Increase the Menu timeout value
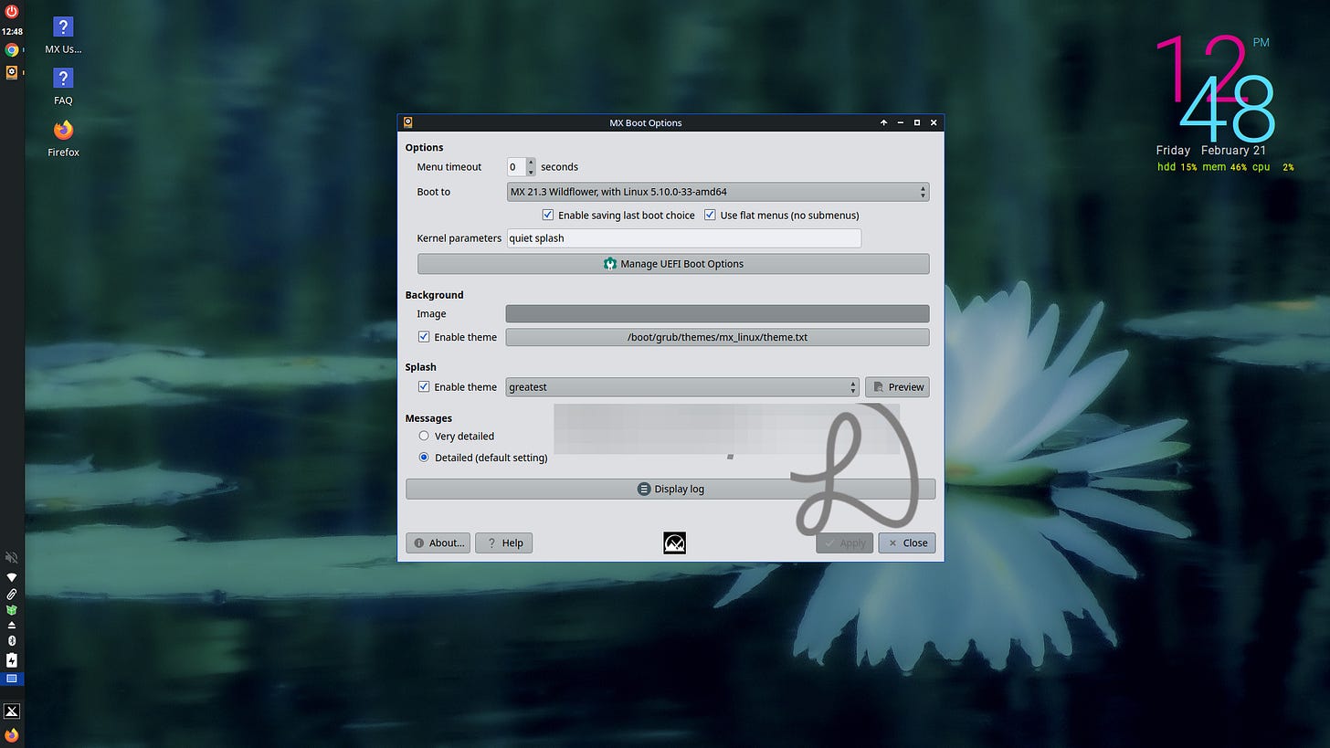This screenshot has width=1330, height=748. pyautogui.click(x=531, y=163)
